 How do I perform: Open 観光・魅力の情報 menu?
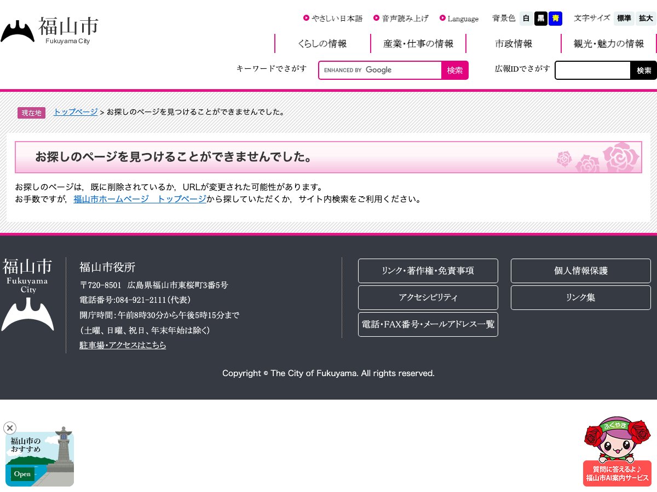(609, 44)
